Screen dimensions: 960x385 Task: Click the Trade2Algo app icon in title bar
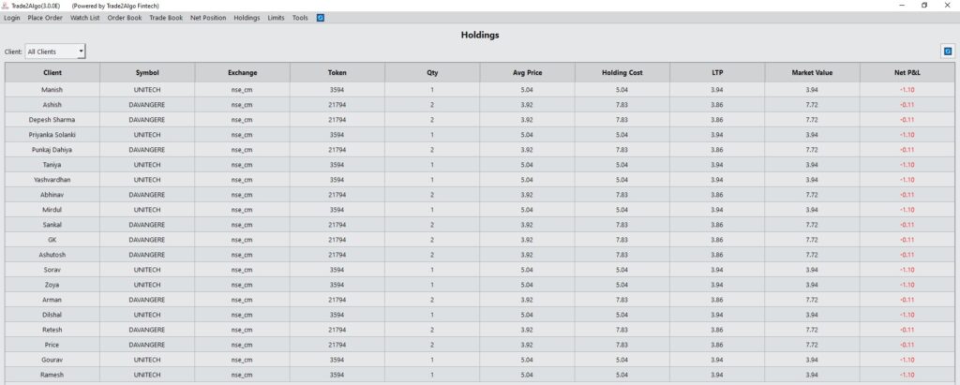pos(5,5)
